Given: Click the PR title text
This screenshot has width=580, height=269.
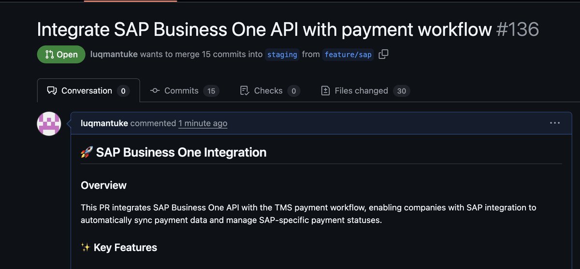Looking at the screenshot, I should coord(264,30).
